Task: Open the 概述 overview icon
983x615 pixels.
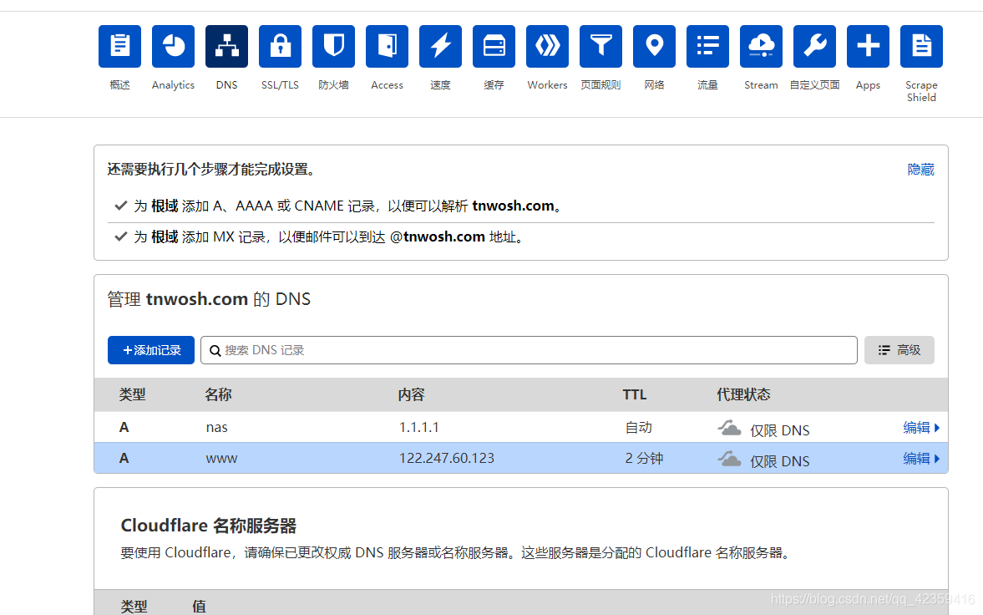Action: click(x=119, y=47)
